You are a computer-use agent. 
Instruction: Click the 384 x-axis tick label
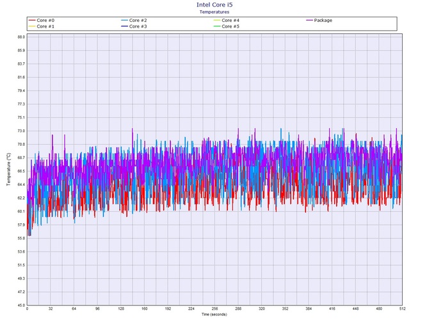pyautogui.click(x=309, y=309)
